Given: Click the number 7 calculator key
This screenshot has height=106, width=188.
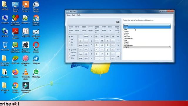Looking at the screenshot, I should 97,45.
